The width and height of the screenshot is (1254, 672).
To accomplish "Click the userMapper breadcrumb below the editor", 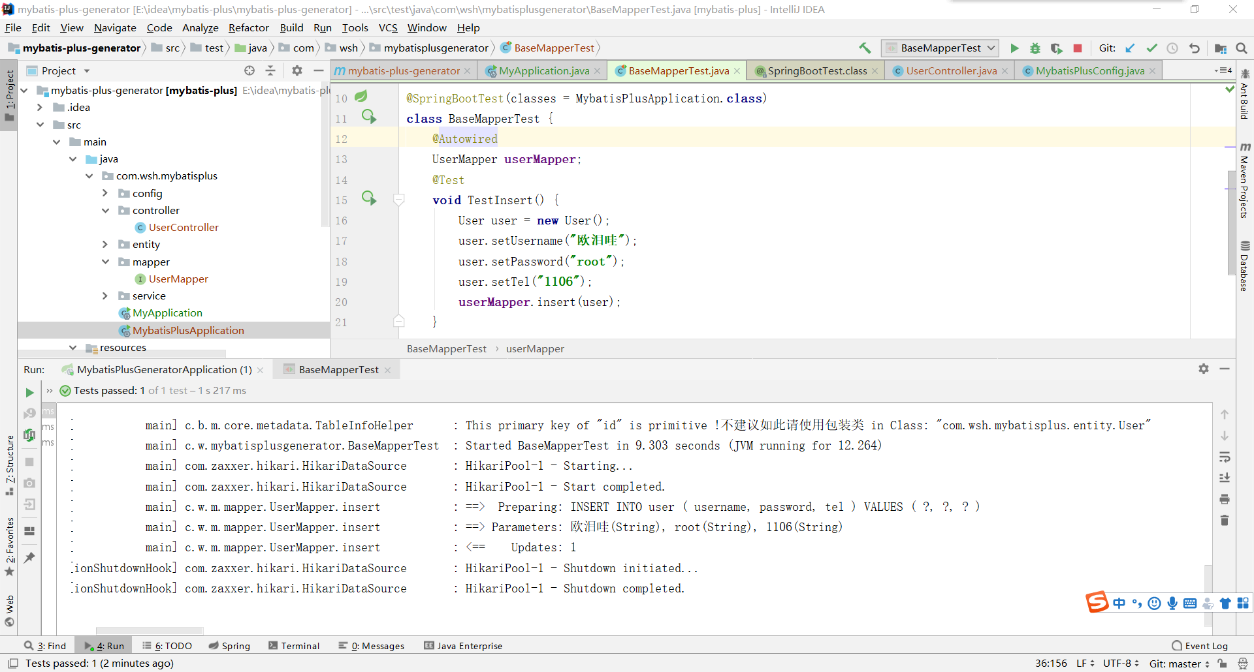I will point(535,348).
